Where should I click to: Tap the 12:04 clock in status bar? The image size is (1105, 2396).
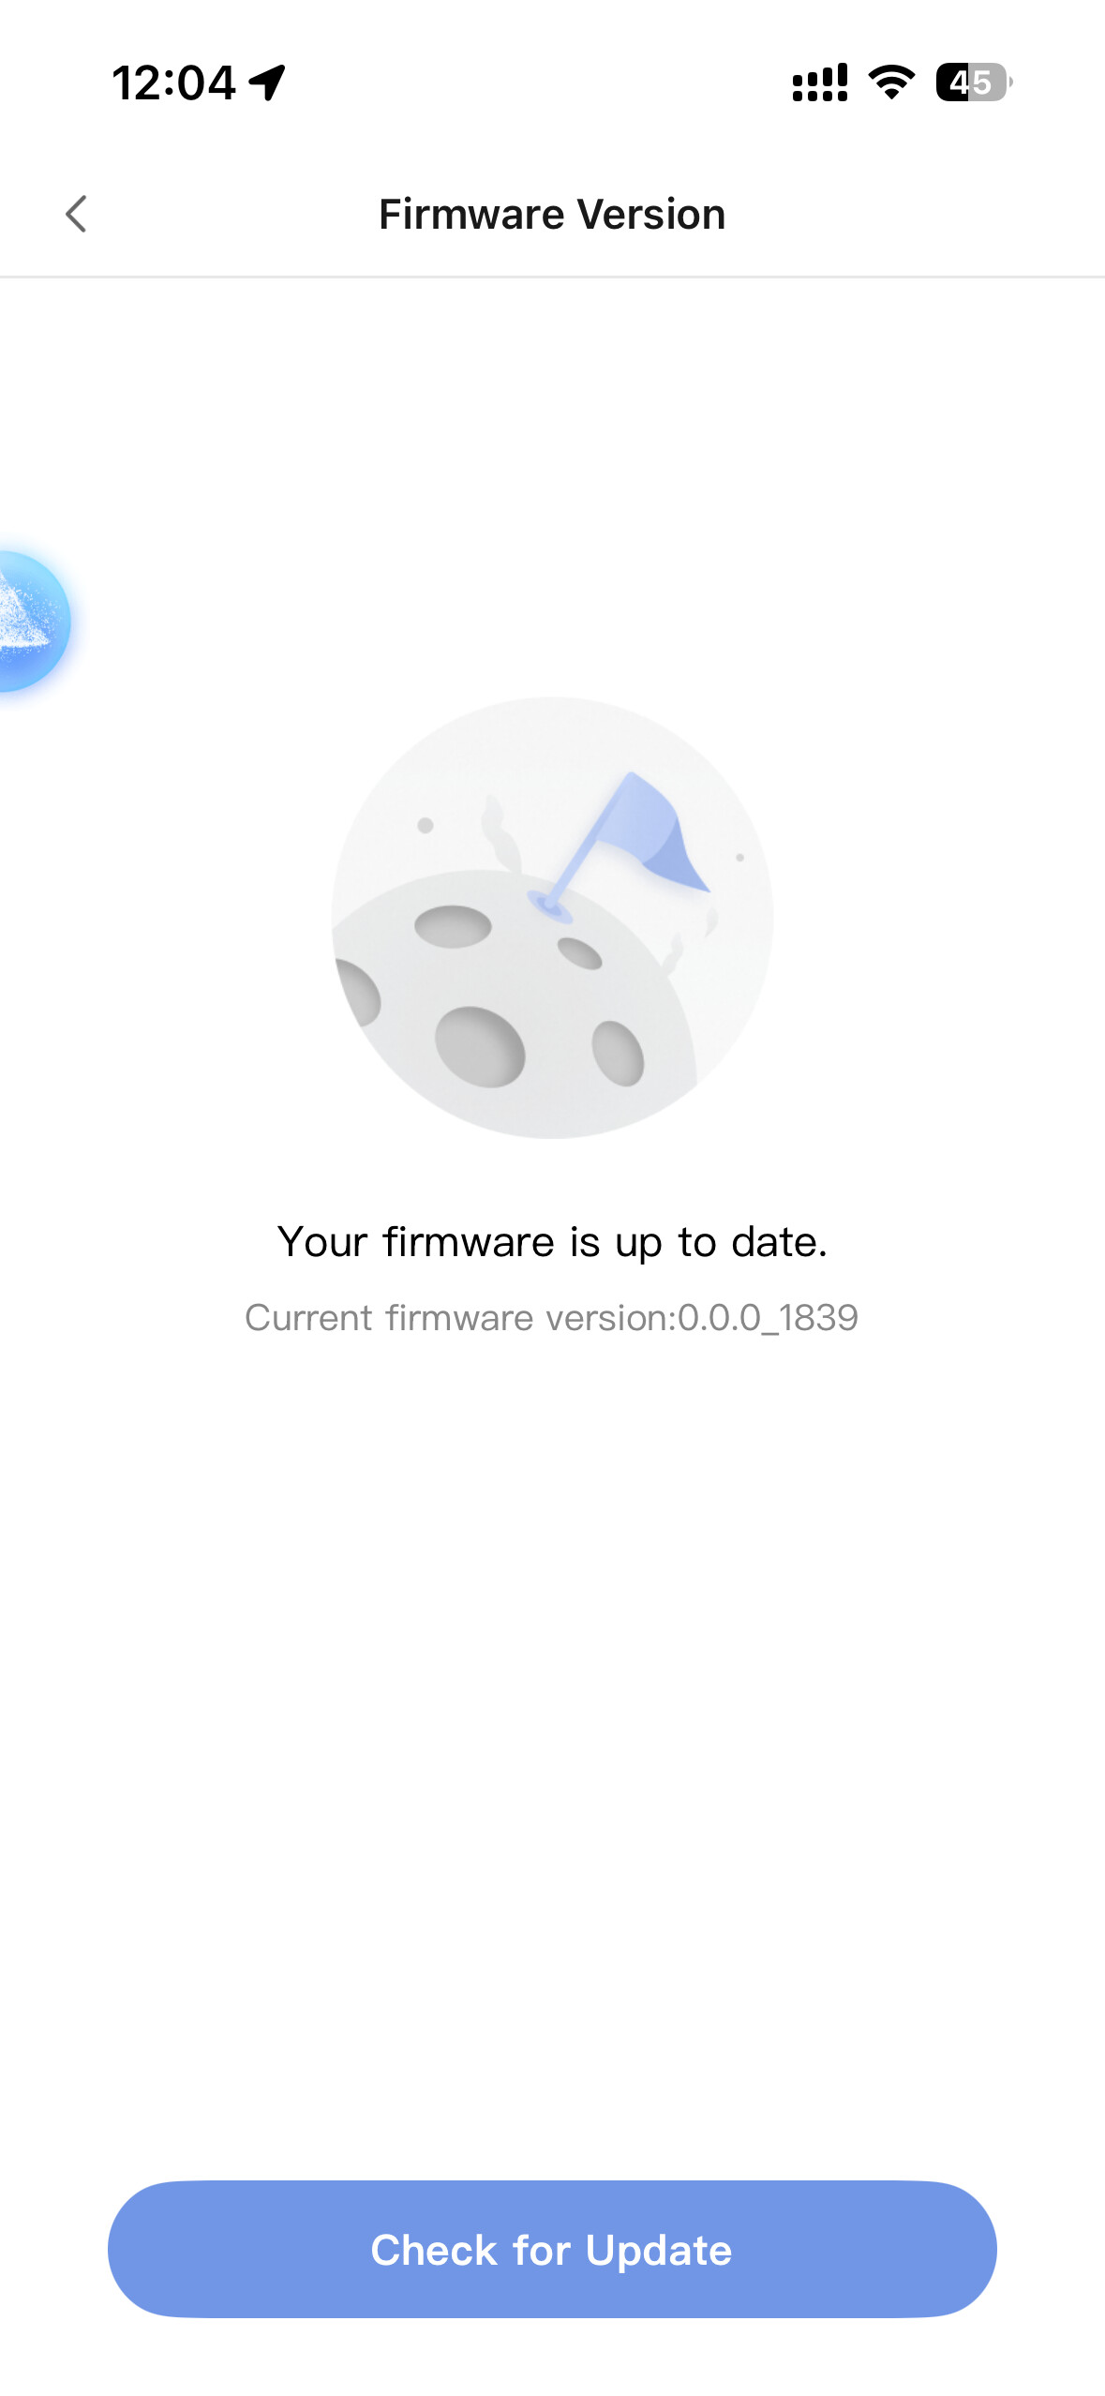click(x=173, y=82)
